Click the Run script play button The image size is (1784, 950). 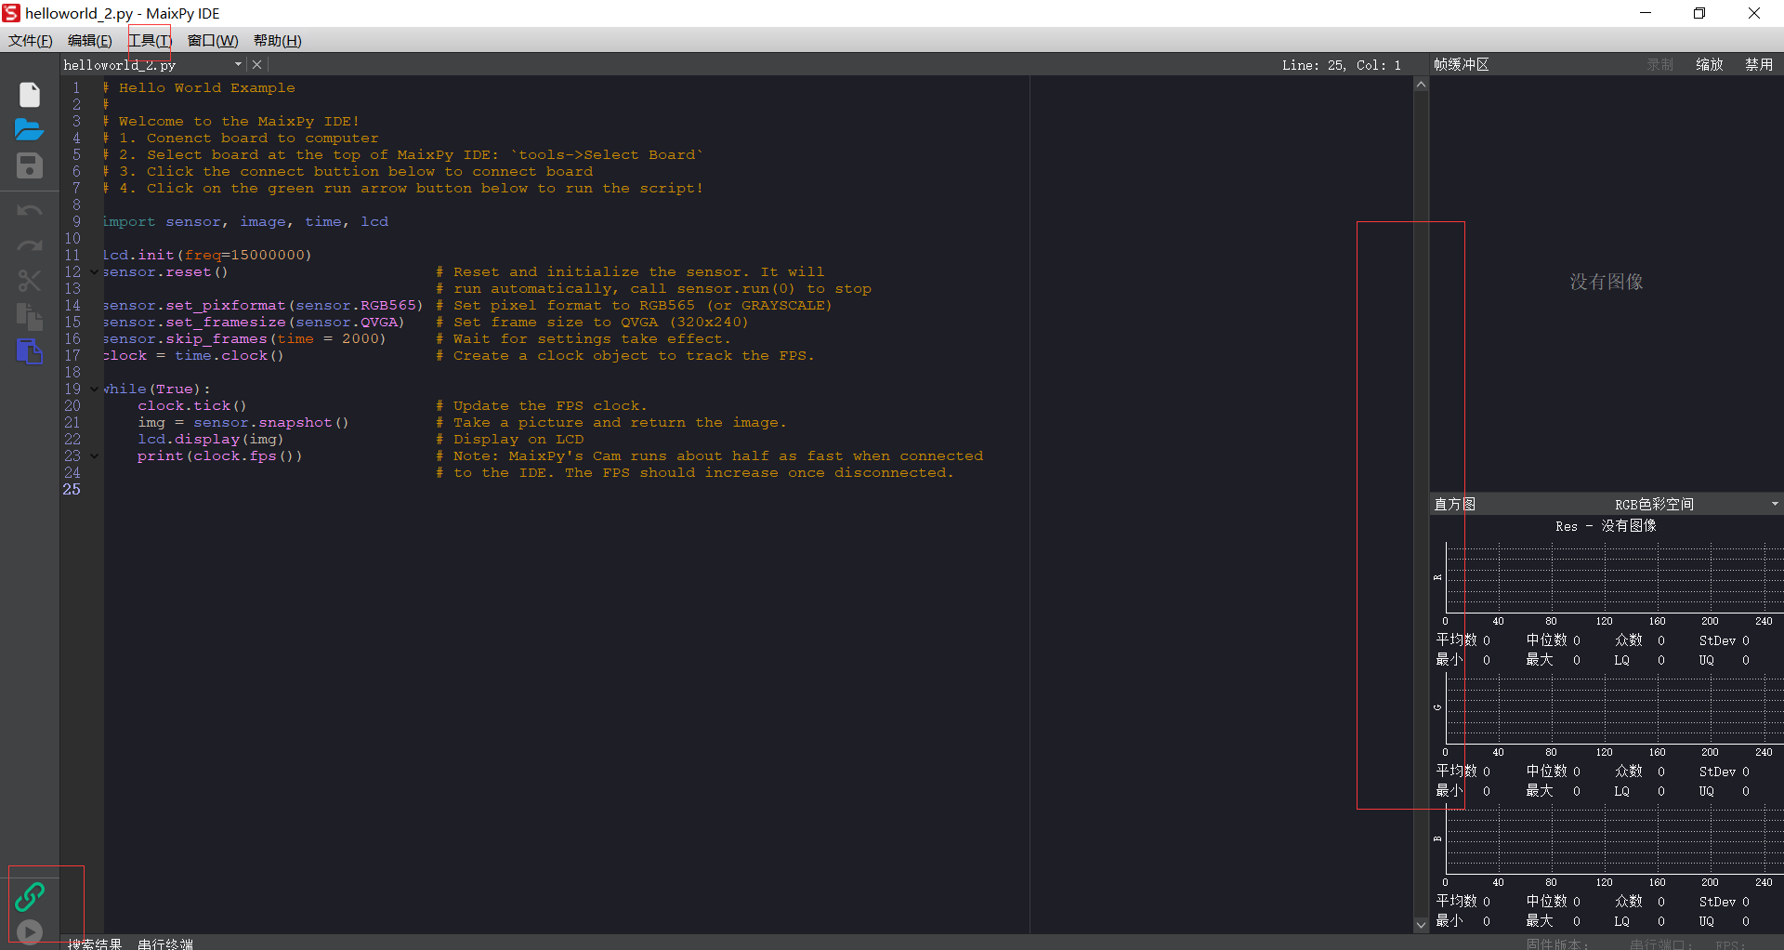tap(30, 931)
